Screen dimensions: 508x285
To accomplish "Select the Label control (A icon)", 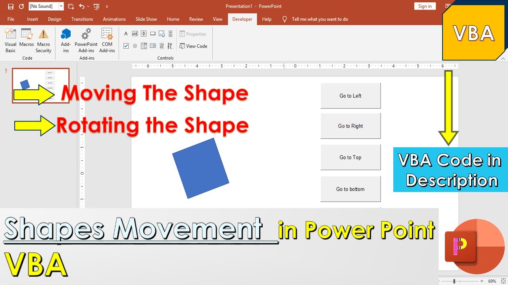I will click(x=126, y=34).
